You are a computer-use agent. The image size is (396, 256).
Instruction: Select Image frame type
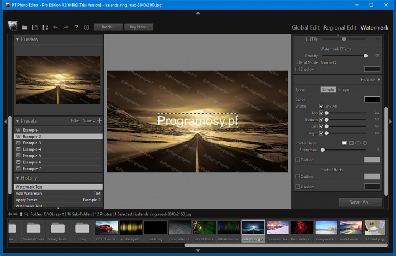pyautogui.click(x=343, y=90)
